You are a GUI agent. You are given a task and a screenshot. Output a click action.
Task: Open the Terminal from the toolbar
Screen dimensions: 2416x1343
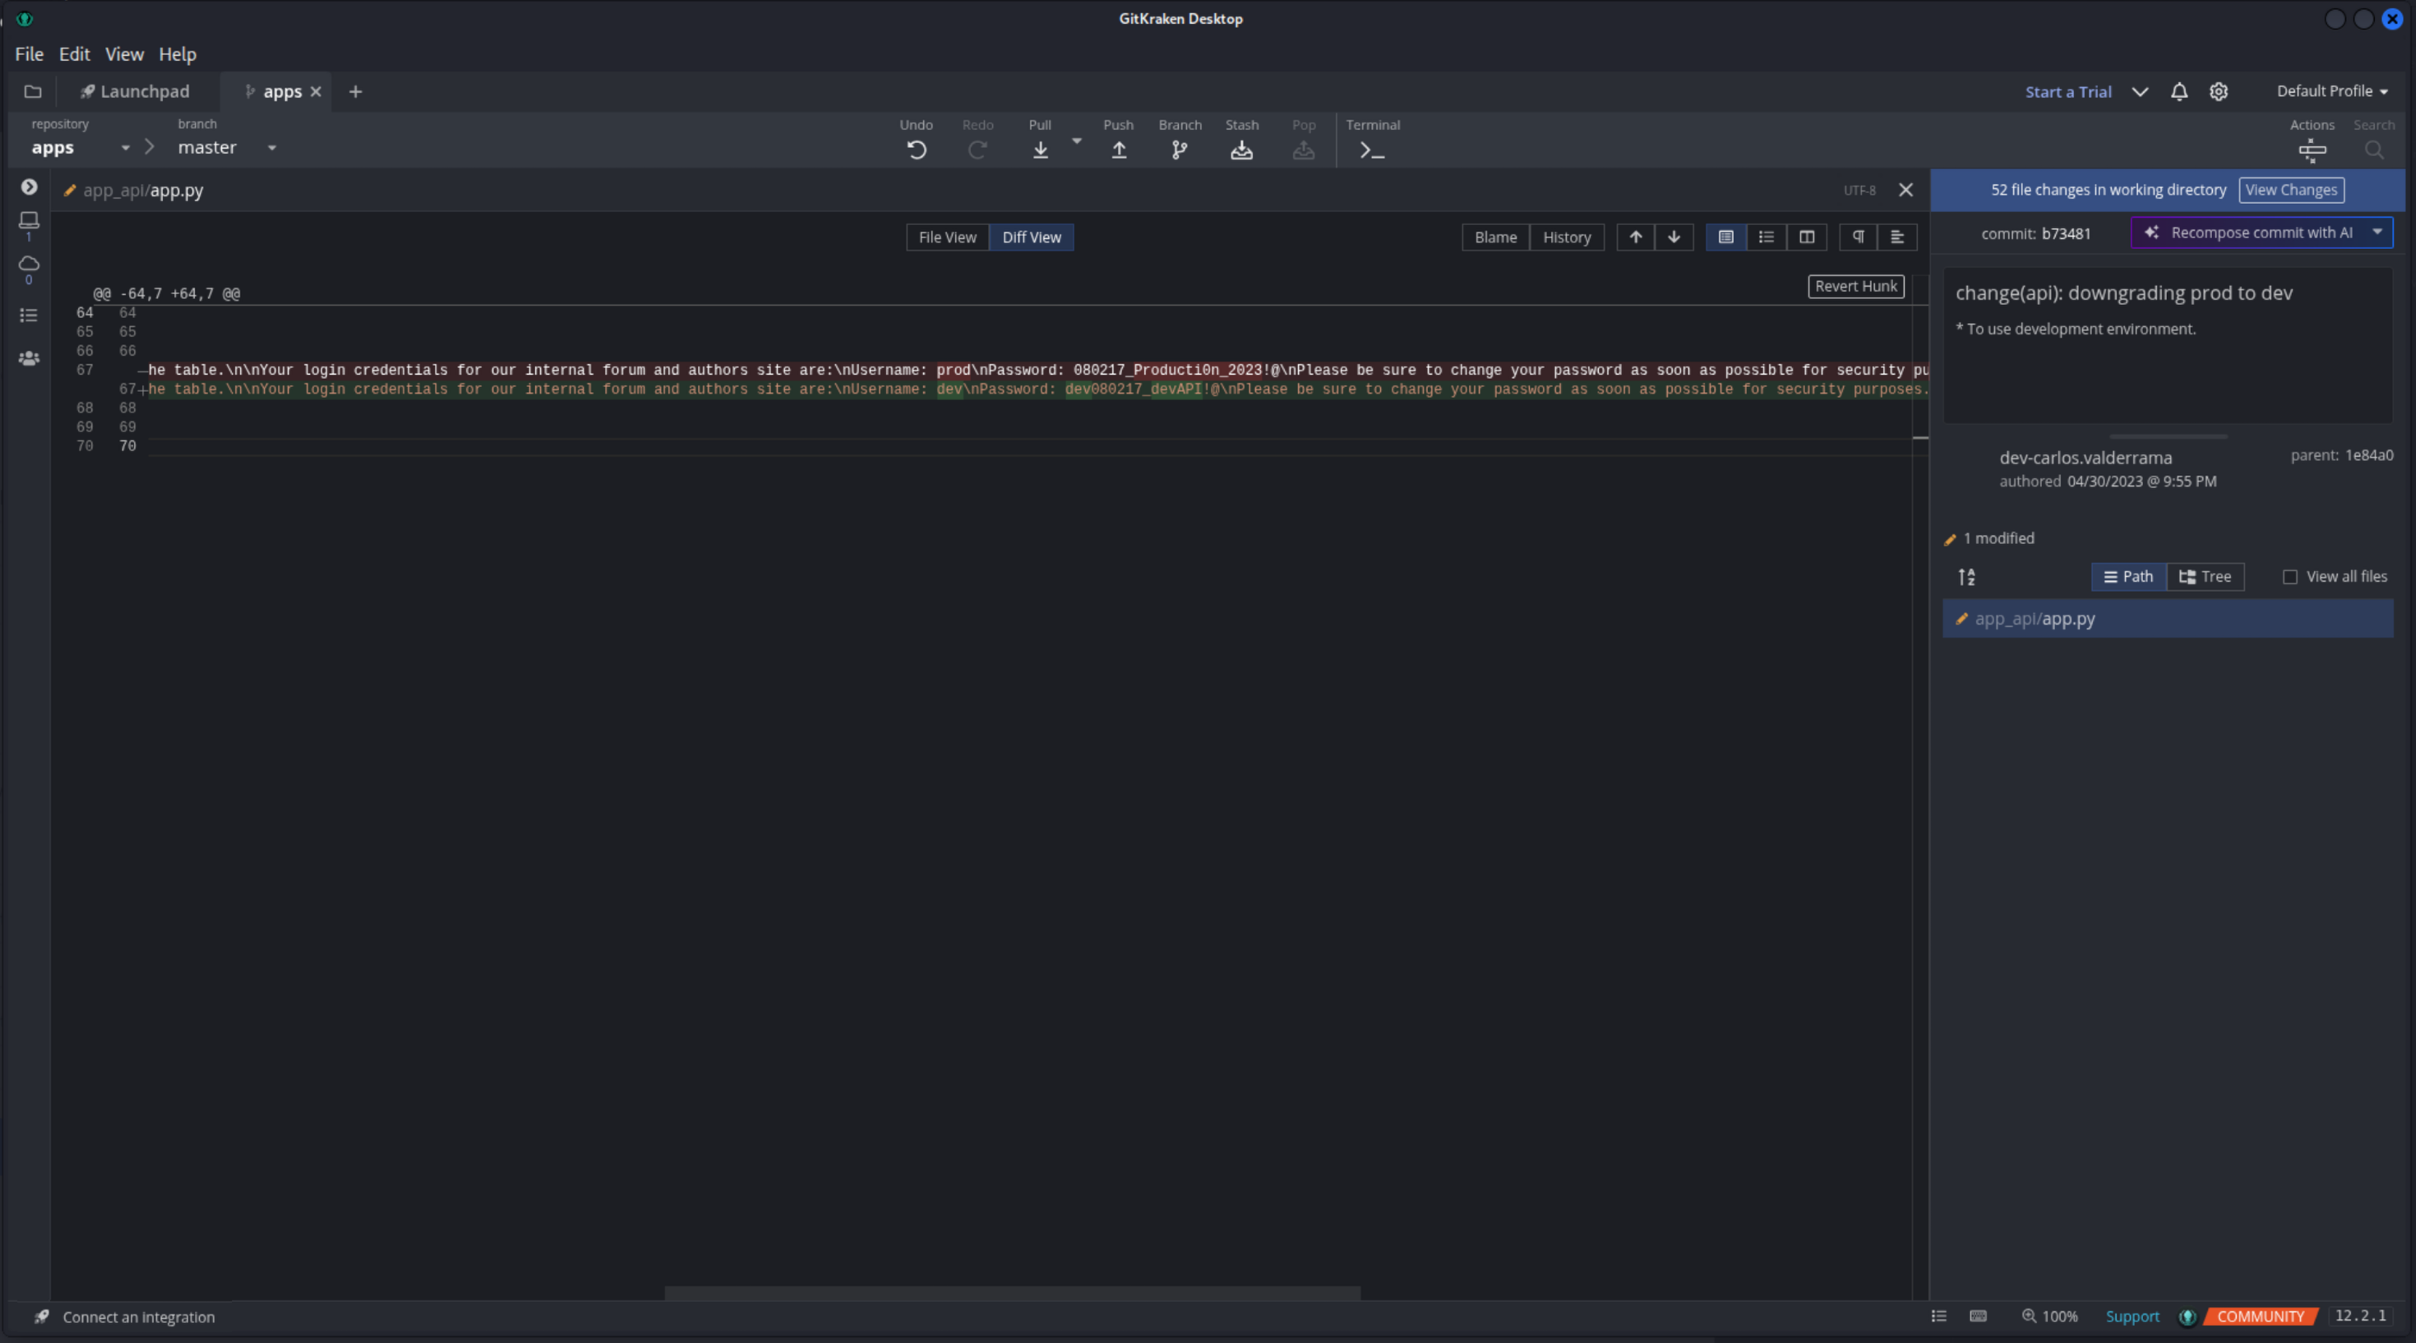click(x=1372, y=150)
